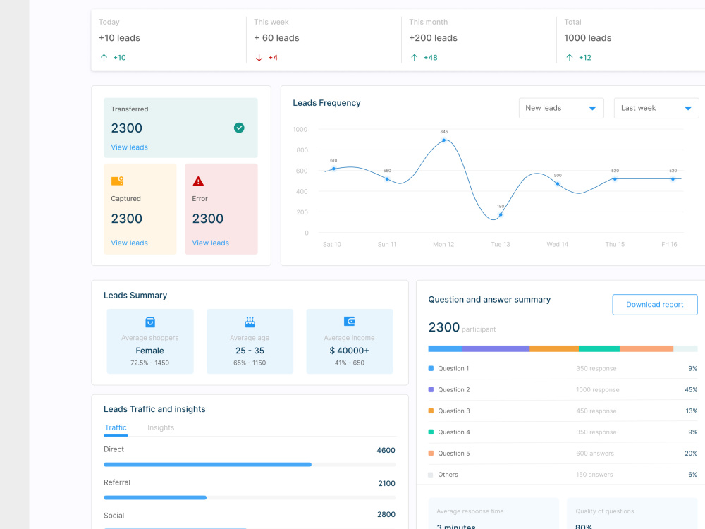Open the Last week dropdown
The height and width of the screenshot is (529, 705).
coord(656,108)
